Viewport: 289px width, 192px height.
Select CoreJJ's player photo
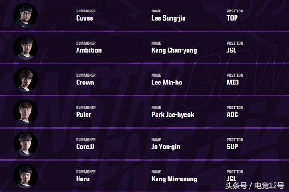[x=26, y=144]
